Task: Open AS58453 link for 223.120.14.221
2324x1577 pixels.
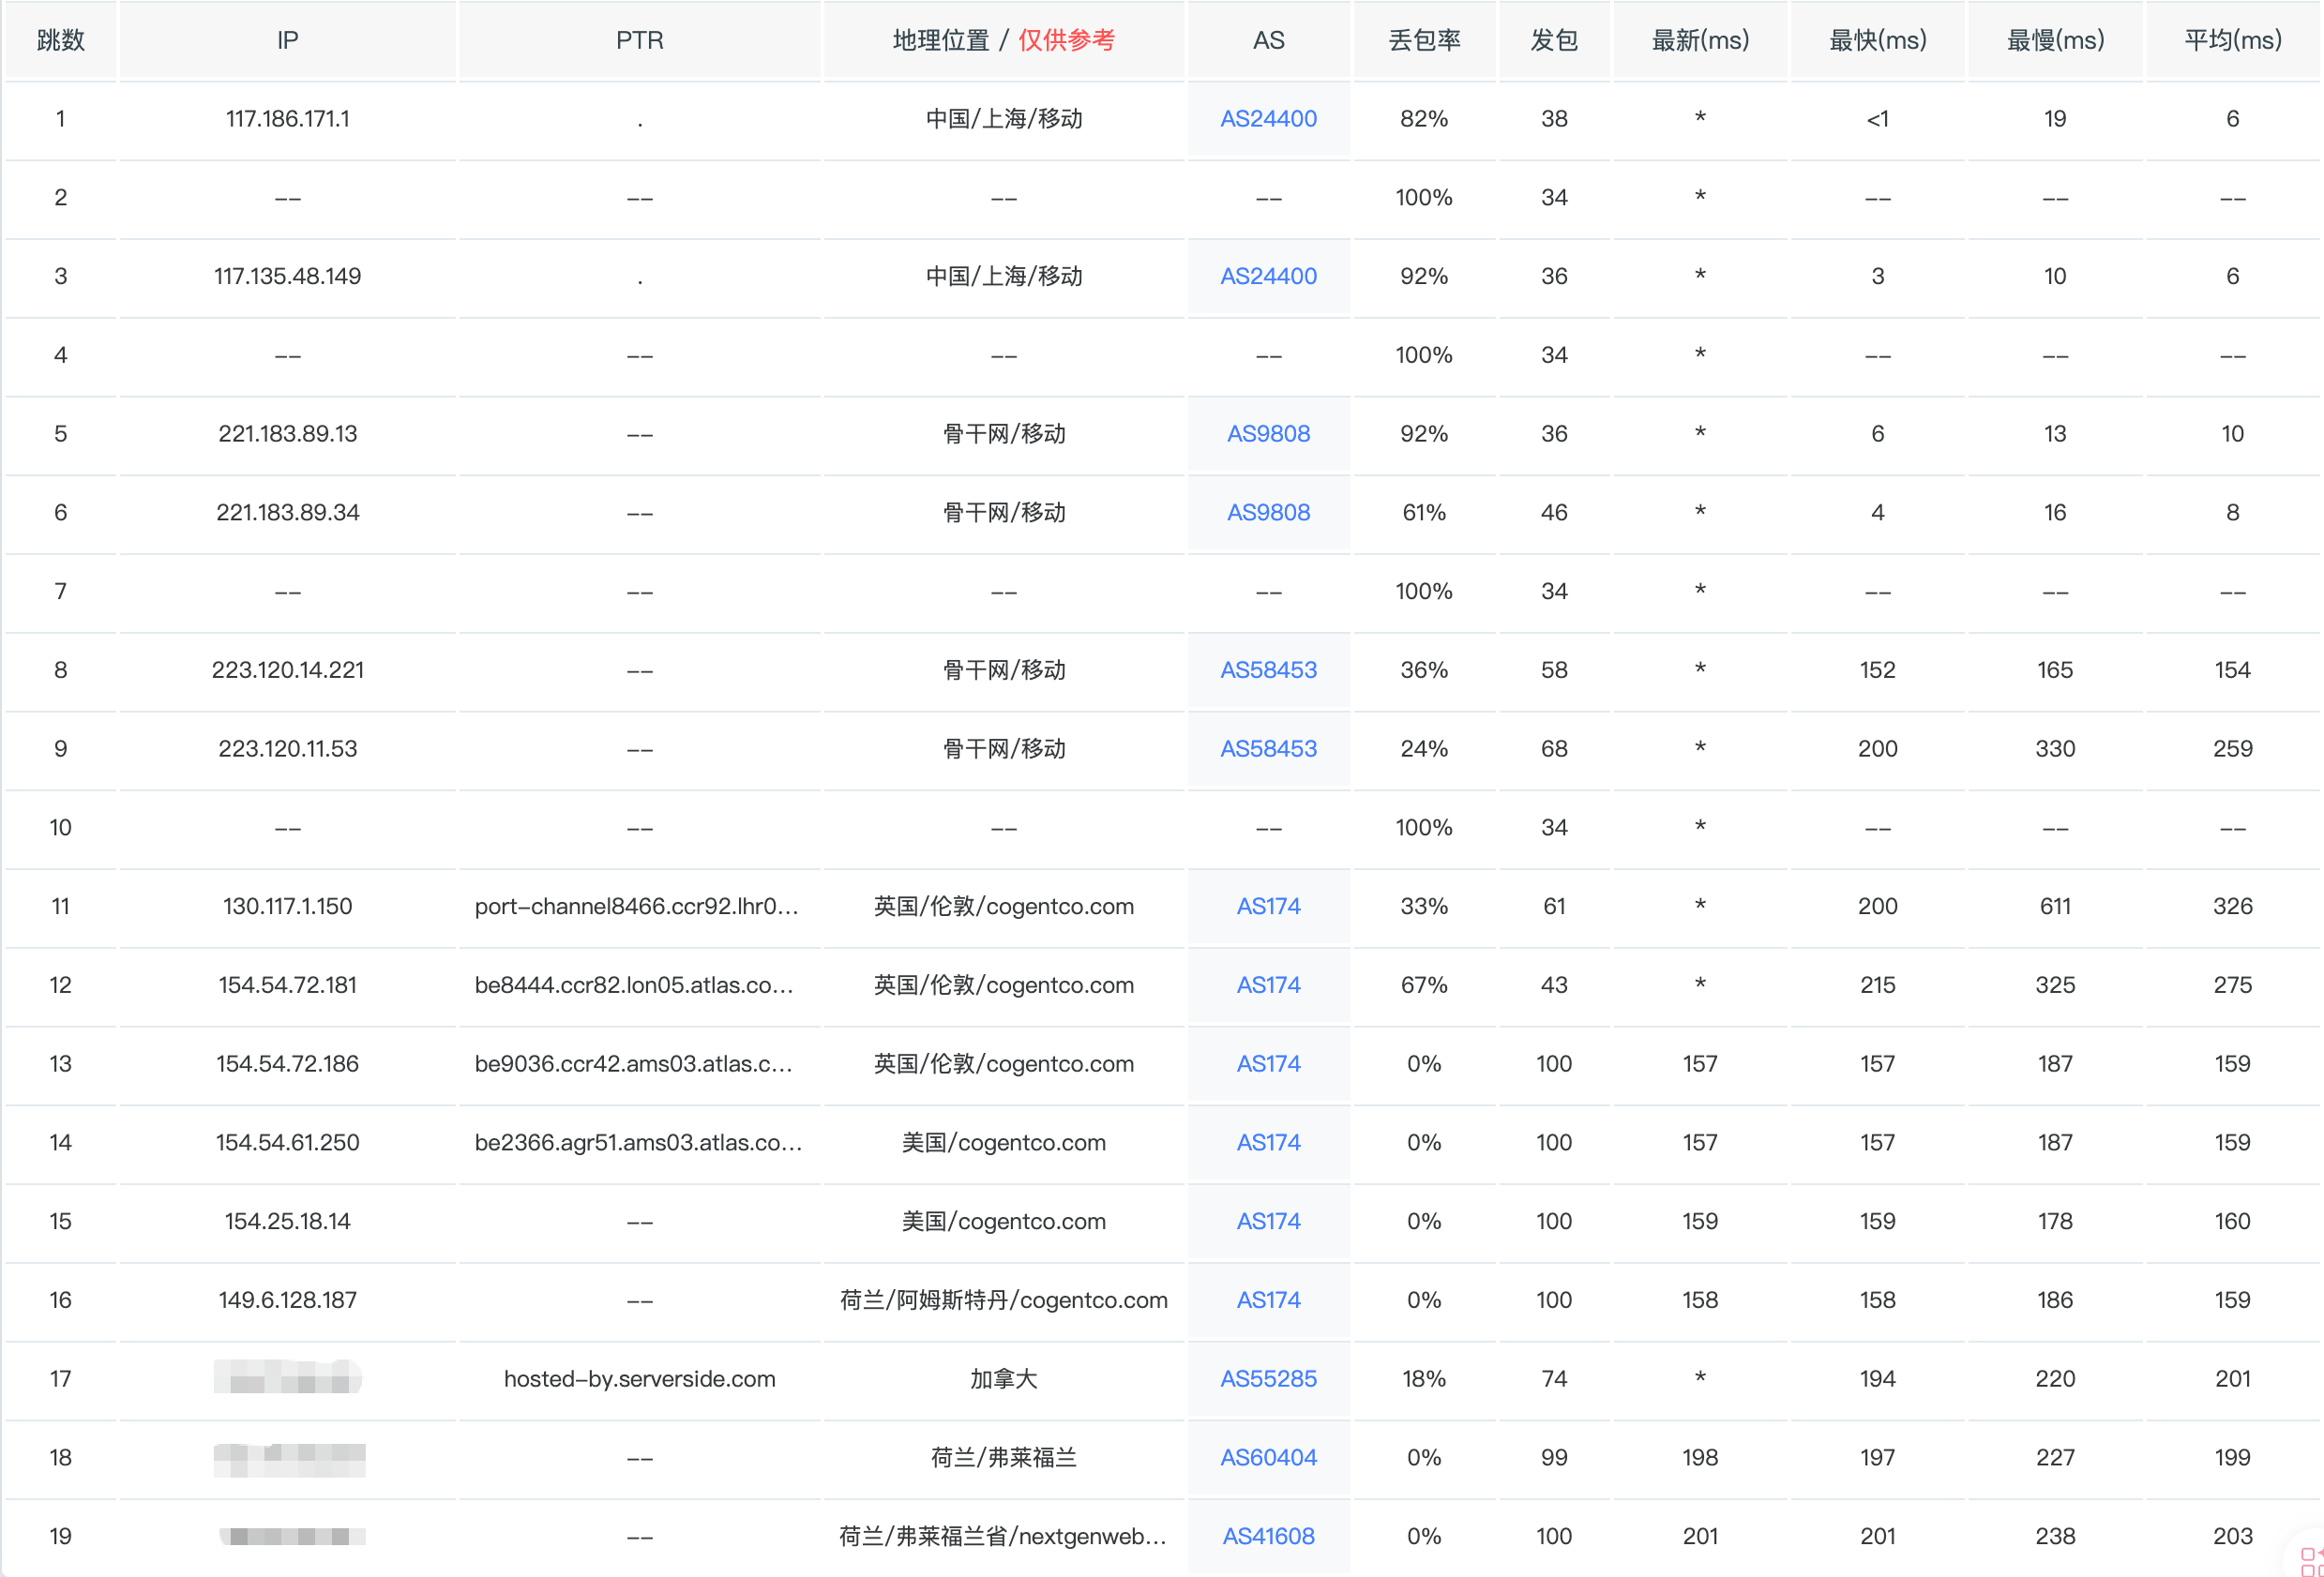Action: point(1268,670)
